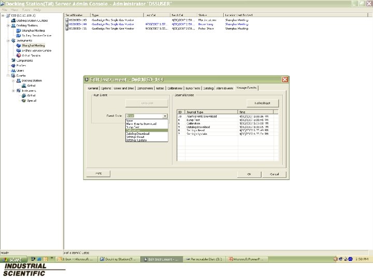Screen dimensions: 373x280
Task: Click Instrument icon under Events
Action: click(19, 90)
